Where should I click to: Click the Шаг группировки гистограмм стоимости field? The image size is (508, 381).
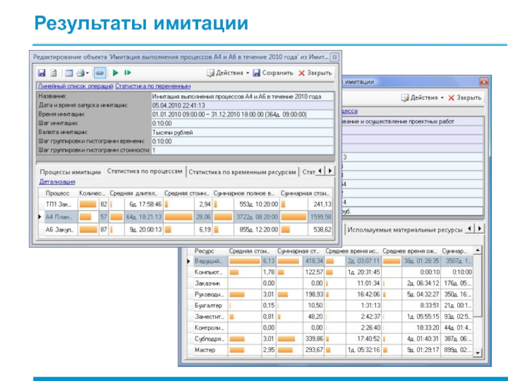tap(243, 150)
